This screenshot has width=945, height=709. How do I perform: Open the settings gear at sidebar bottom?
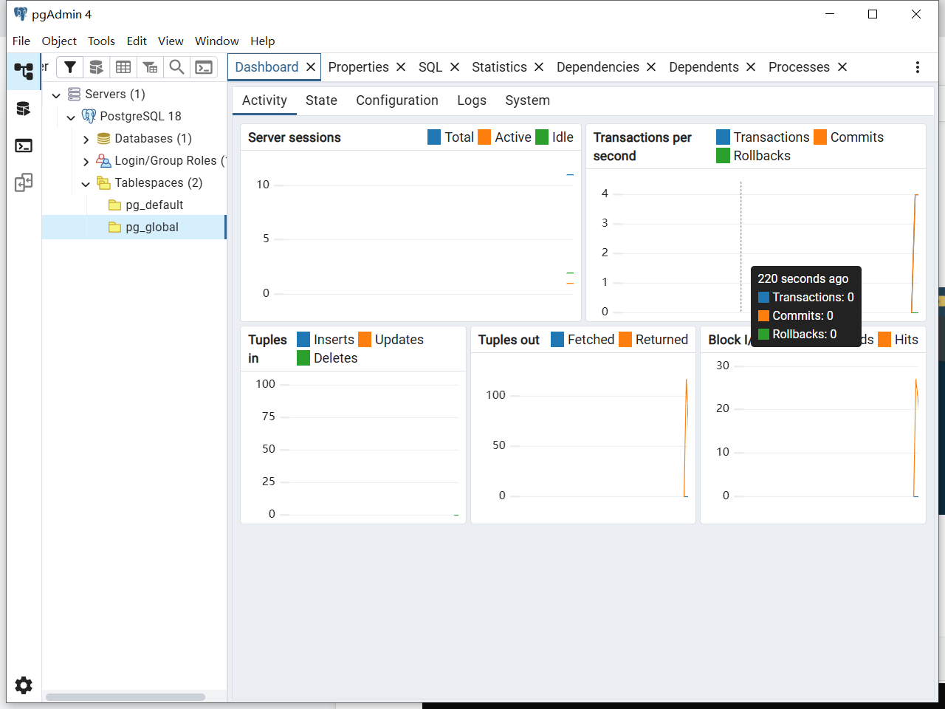coord(24,685)
